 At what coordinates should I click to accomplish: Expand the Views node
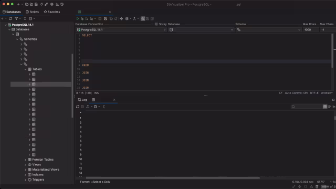[x=26, y=164]
